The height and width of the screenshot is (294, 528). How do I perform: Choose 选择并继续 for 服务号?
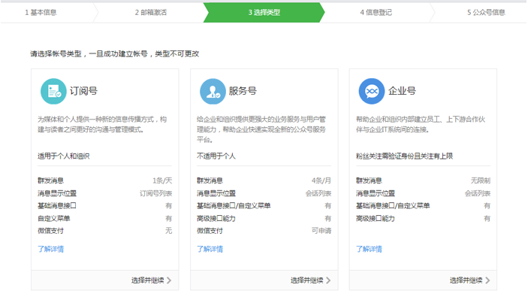pos(310,280)
